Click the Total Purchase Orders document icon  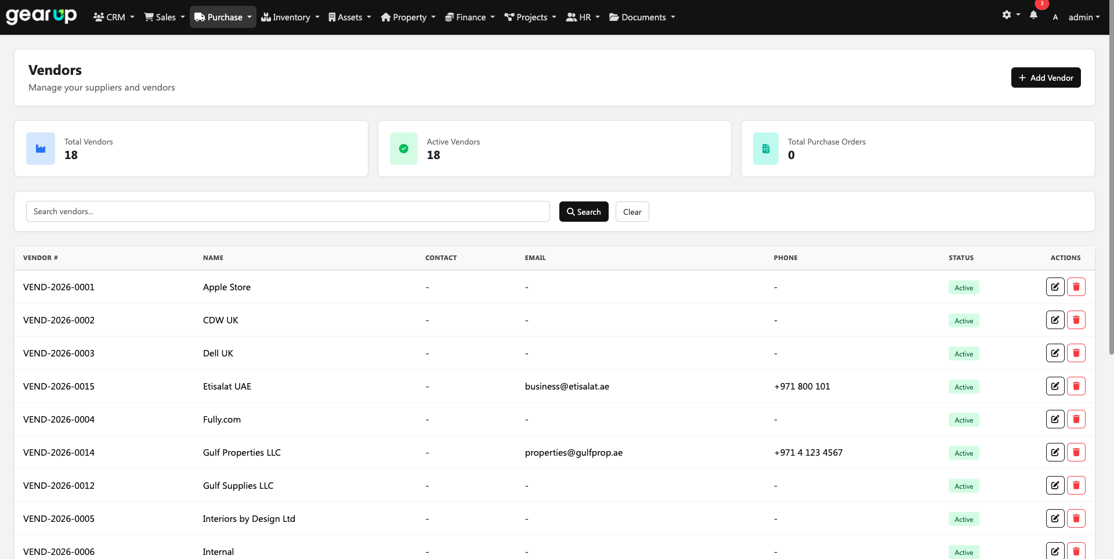click(766, 149)
